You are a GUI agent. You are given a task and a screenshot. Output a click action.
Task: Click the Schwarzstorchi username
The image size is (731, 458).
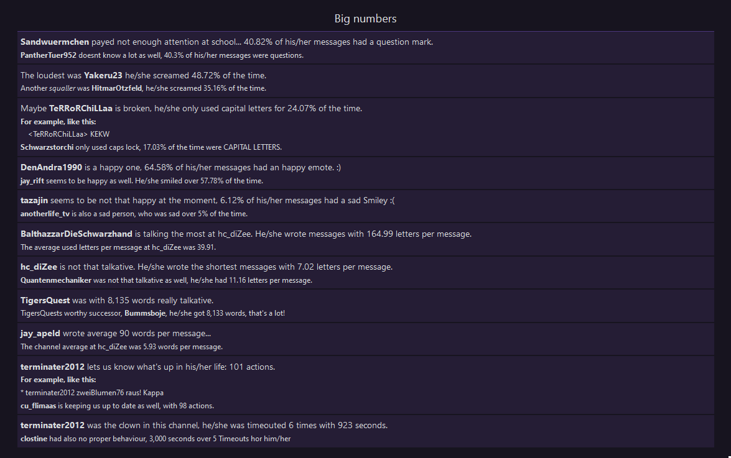tap(47, 147)
